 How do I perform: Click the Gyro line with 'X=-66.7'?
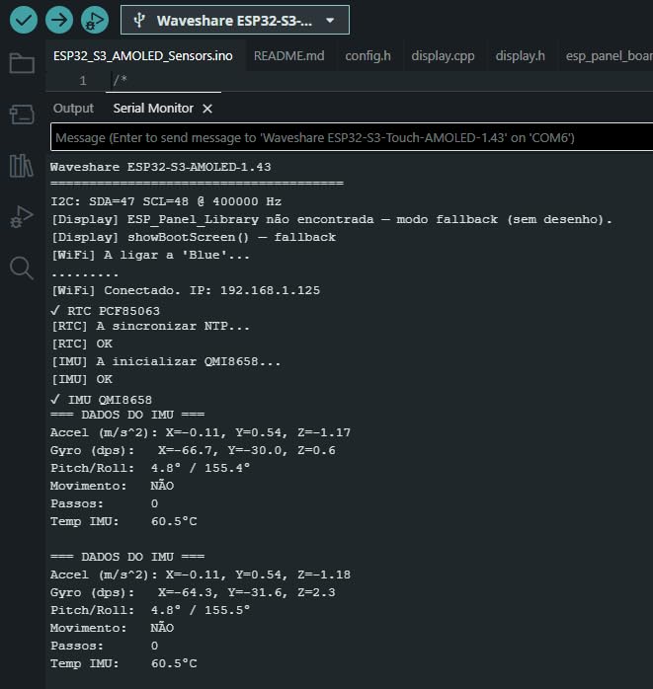(193, 450)
